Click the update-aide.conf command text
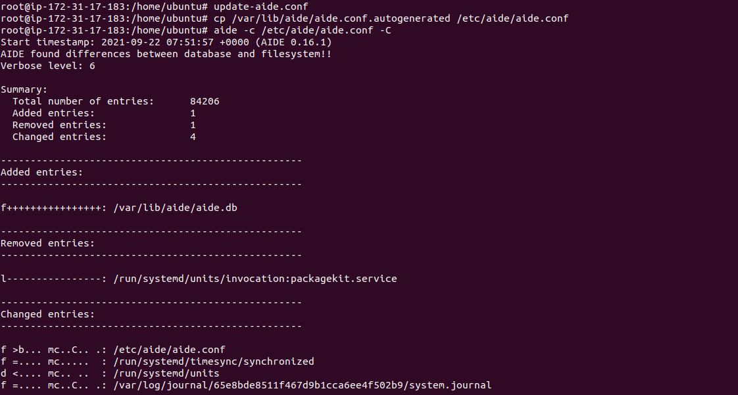 (260, 7)
